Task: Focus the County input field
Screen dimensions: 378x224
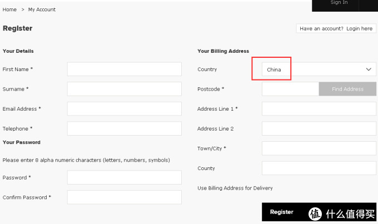Action: pos(319,168)
